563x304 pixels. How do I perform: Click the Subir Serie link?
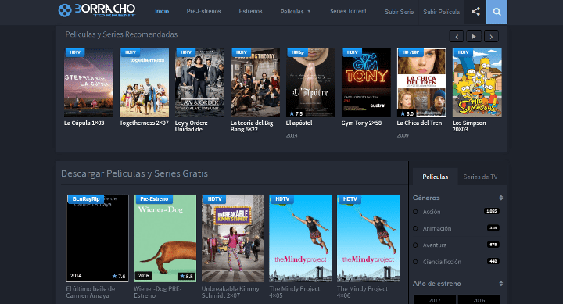[x=400, y=12]
